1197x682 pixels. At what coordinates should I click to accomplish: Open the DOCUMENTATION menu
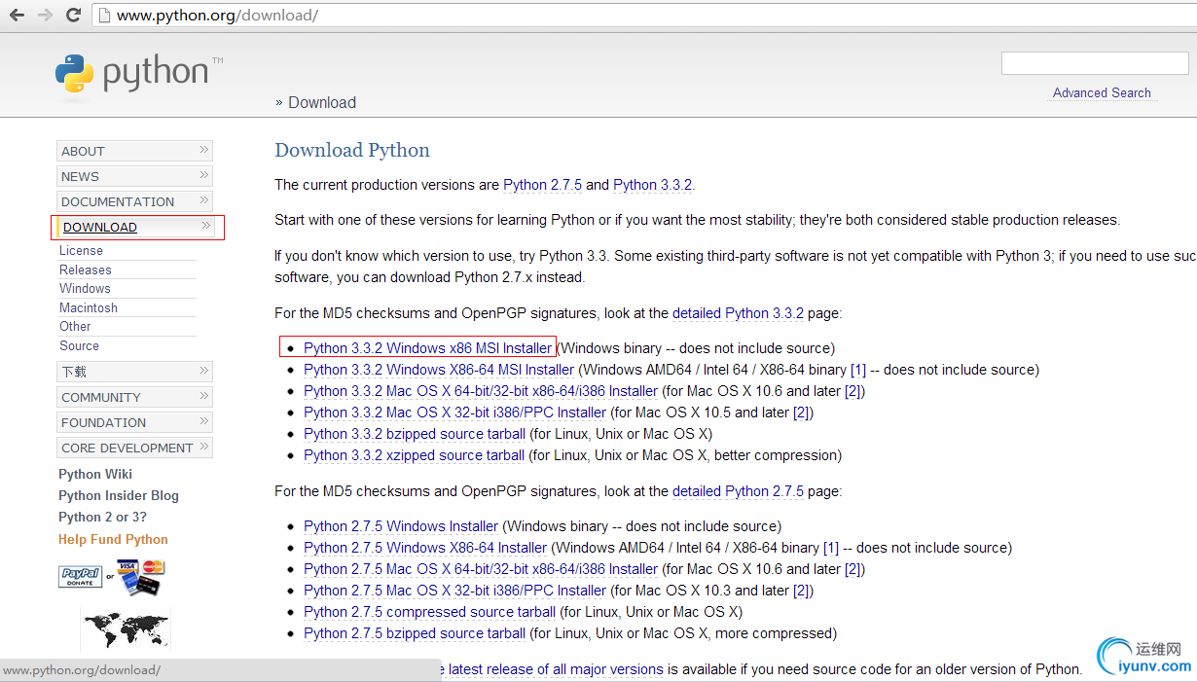[134, 201]
